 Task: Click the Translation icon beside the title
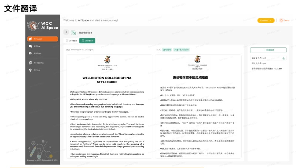[x=73, y=32]
